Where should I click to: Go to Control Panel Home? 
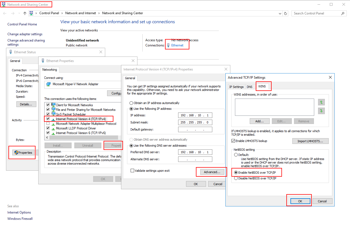[x=22, y=24]
